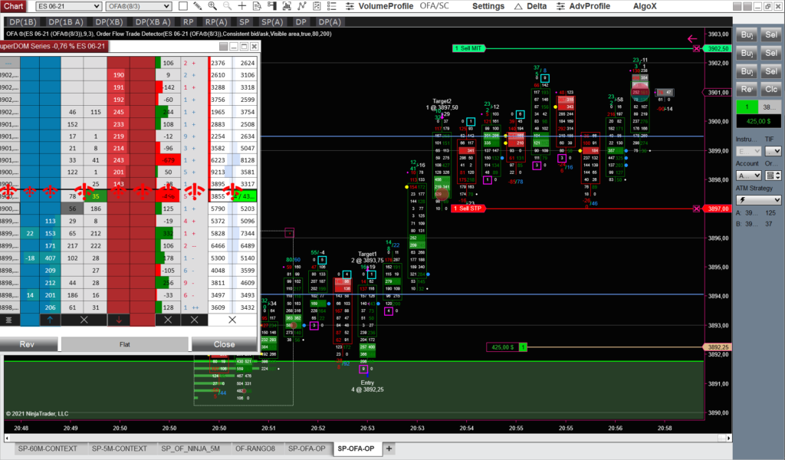Click the green position quantity 1 cell
The width and height of the screenshot is (785, 460).
click(747, 107)
